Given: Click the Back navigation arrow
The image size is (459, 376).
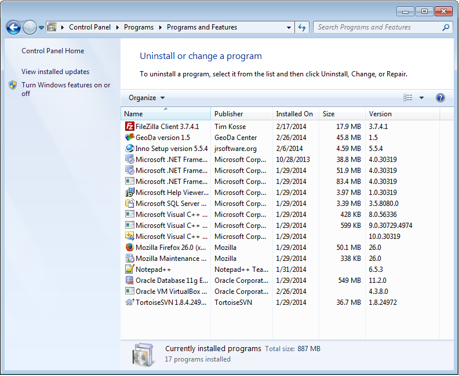Looking at the screenshot, I should 13,28.
